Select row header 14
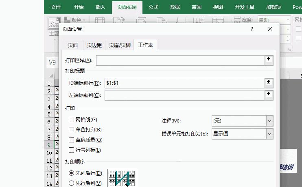302x187 pixels. (49, 183)
